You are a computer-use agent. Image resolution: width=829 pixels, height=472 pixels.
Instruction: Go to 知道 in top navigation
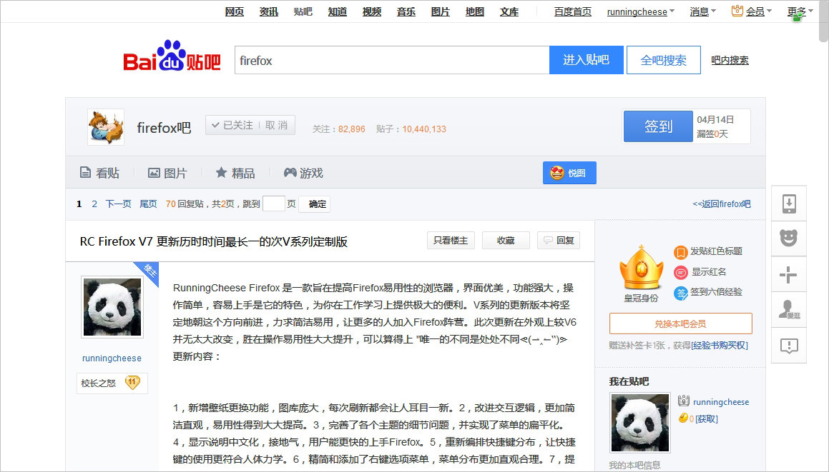[338, 11]
